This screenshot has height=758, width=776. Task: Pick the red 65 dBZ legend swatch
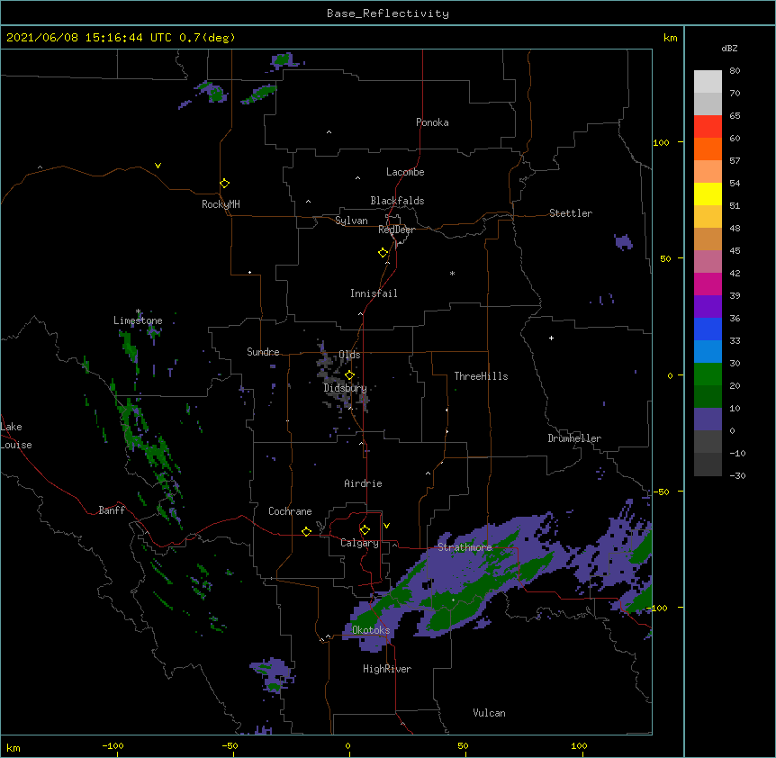[708, 126]
